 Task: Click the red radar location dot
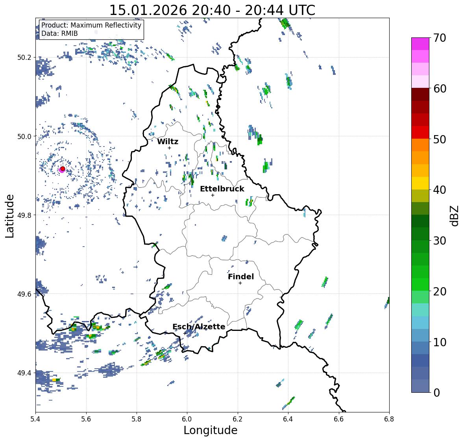coord(63,169)
